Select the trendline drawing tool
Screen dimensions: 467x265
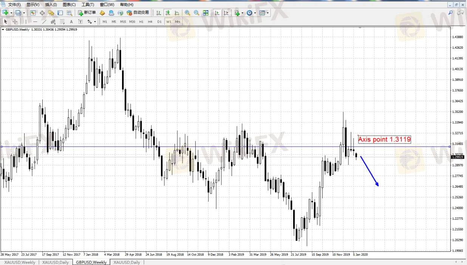(x=44, y=22)
